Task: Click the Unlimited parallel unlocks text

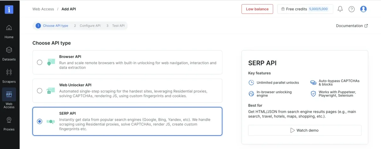Action: click(278, 82)
